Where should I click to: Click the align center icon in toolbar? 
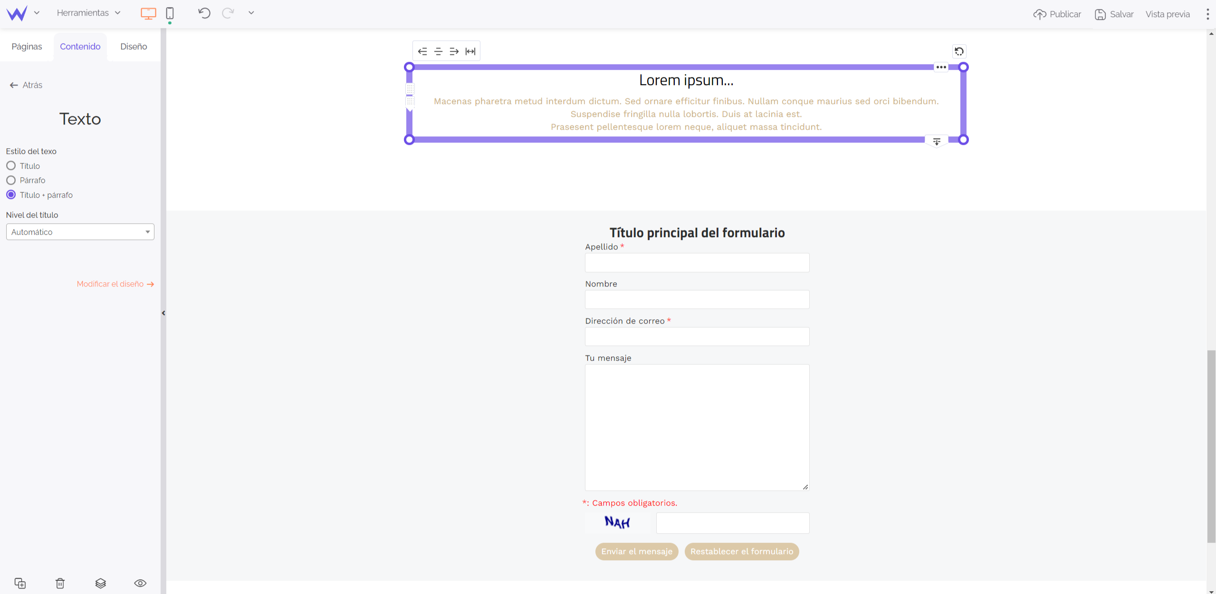438,51
